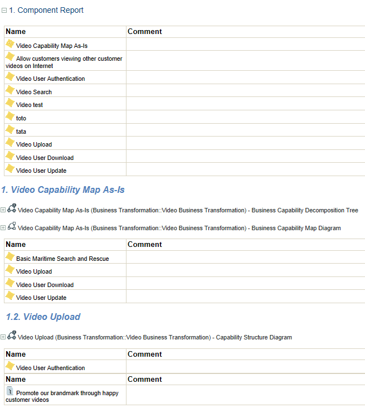Click the 1. Video Capability Map As-Is heading
365x413 pixels.
point(62,190)
